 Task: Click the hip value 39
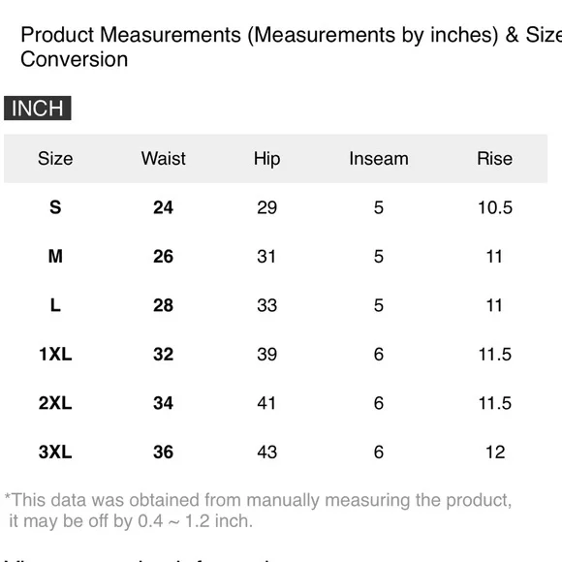click(x=266, y=355)
